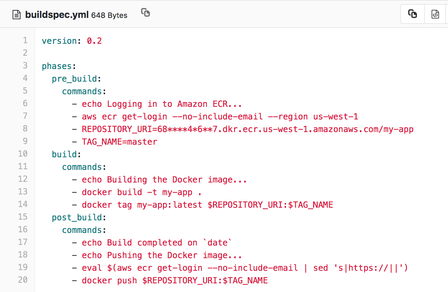Click the TAG_NAME=master command line
448x292 pixels.
click(x=119, y=142)
